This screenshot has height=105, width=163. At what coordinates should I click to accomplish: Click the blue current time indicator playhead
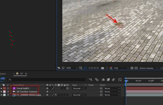126,81
